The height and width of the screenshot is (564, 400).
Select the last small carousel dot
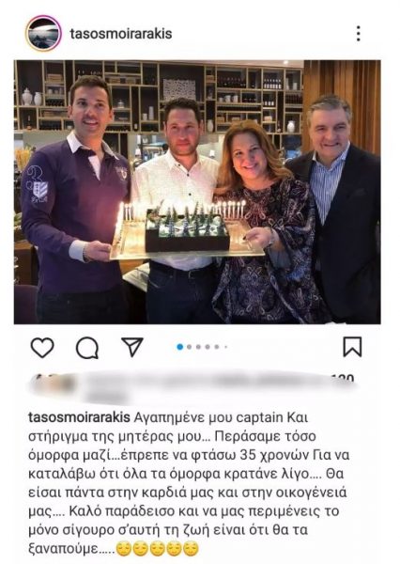tap(225, 347)
